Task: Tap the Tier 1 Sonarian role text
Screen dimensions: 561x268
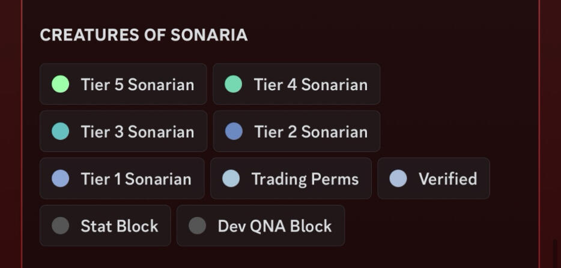Action: 136,179
